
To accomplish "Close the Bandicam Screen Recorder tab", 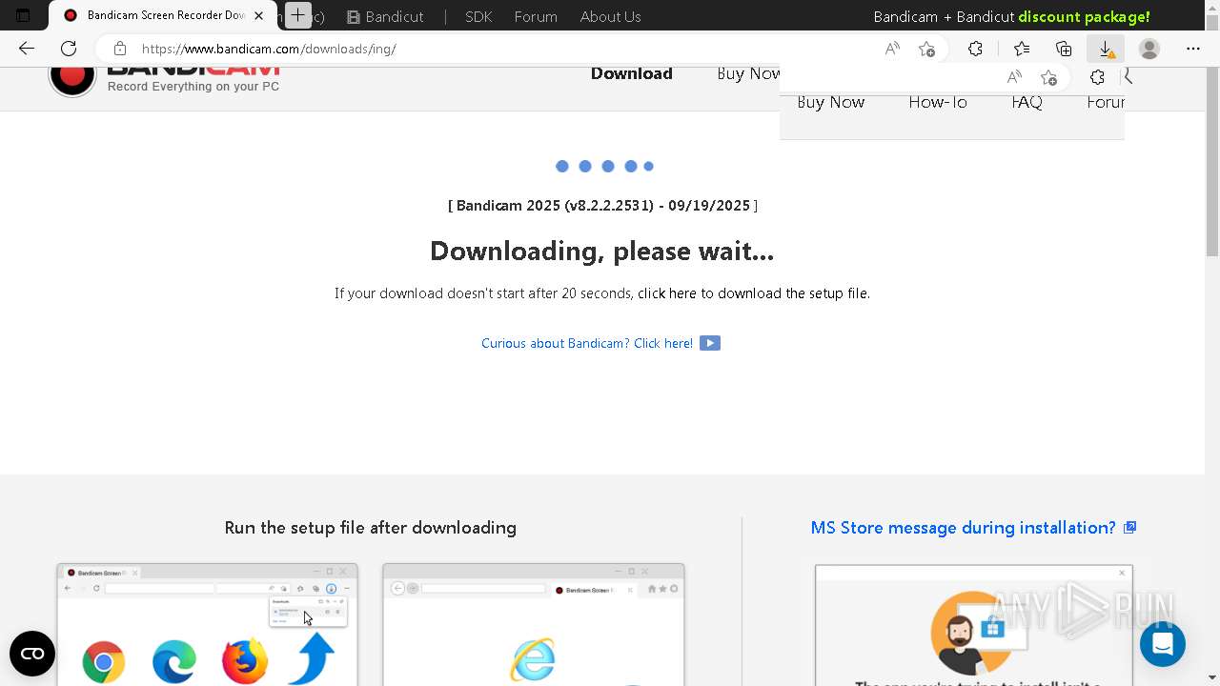I will point(258,16).
